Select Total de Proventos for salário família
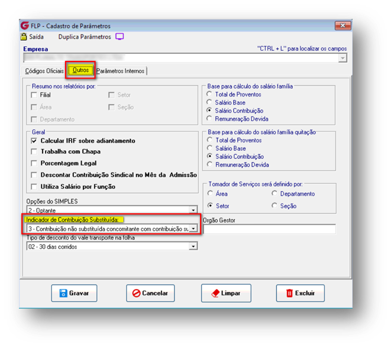This screenshot has height=347, width=391. [x=209, y=94]
